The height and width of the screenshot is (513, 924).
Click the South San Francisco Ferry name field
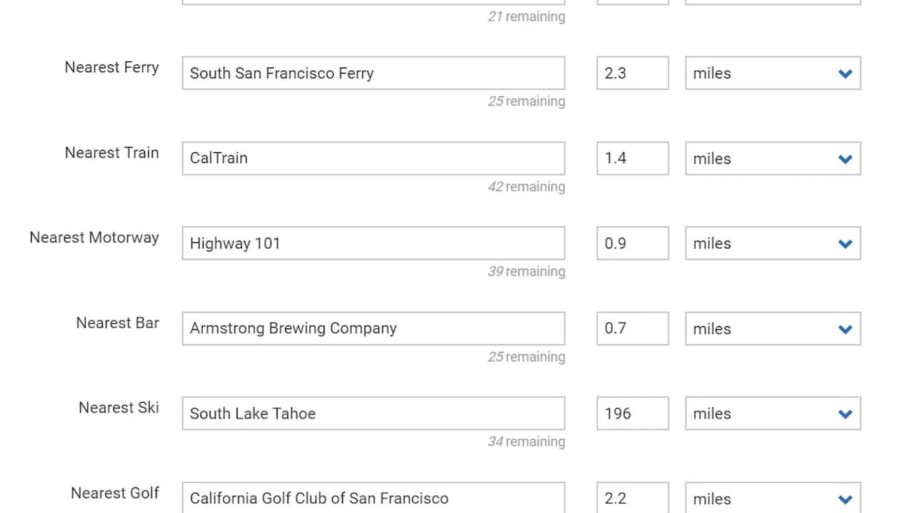click(x=373, y=73)
